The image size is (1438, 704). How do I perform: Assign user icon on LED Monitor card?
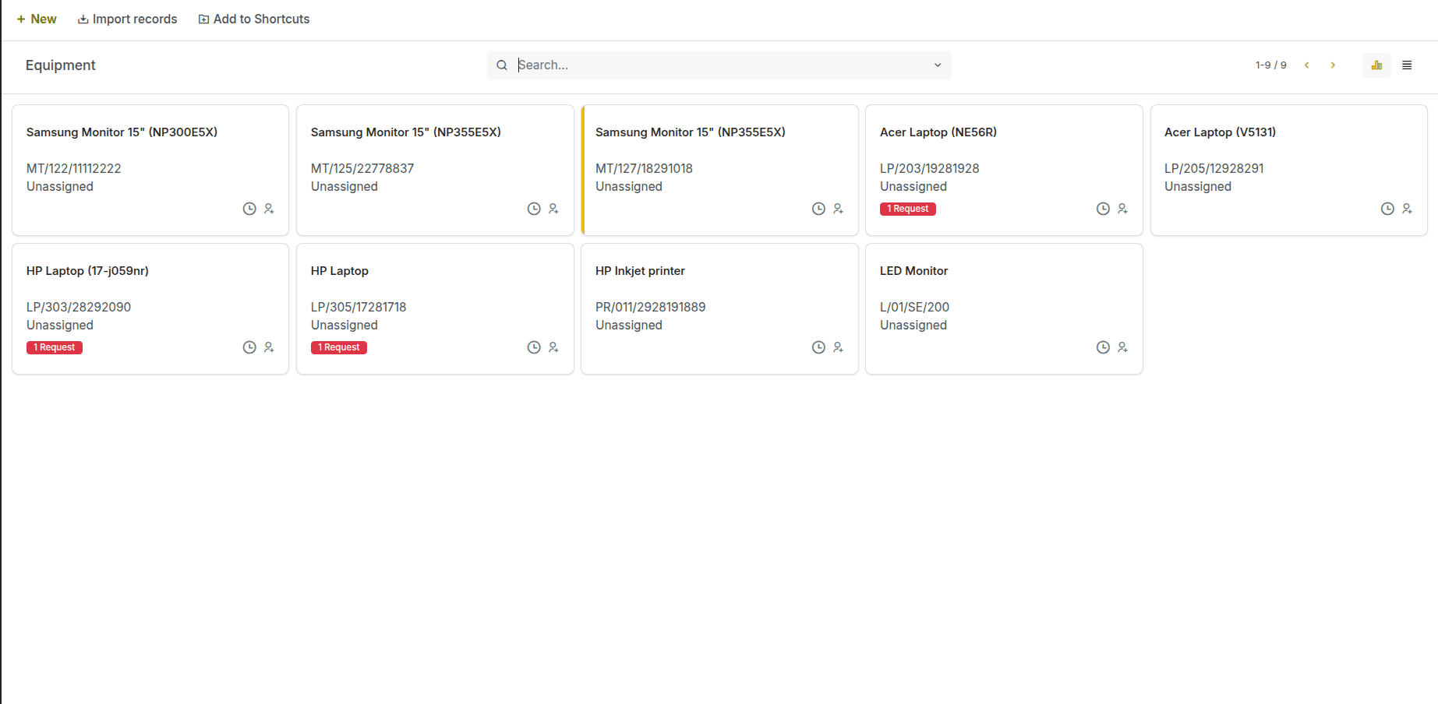pos(1122,347)
